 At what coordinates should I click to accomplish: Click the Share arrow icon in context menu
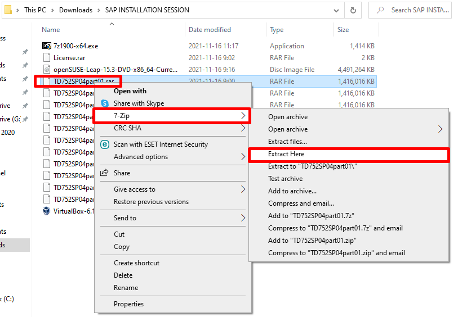coord(105,173)
